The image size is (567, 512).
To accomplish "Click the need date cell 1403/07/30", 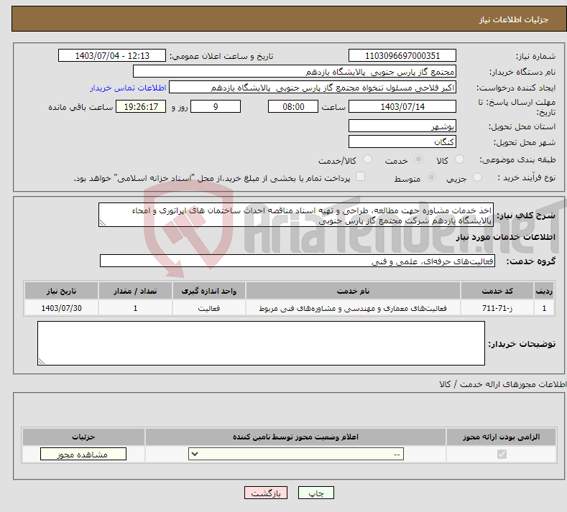I will (62, 308).
